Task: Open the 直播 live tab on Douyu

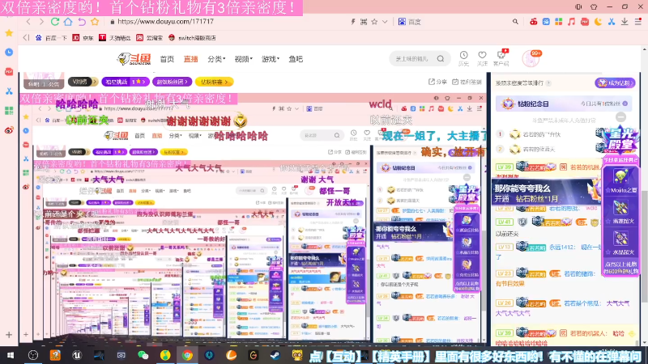Action: click(190, 59)
